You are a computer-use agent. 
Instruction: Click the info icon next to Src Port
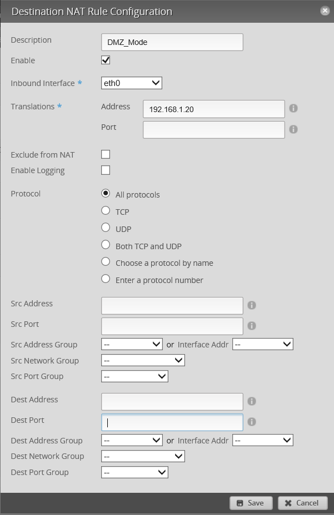(251, 326)
